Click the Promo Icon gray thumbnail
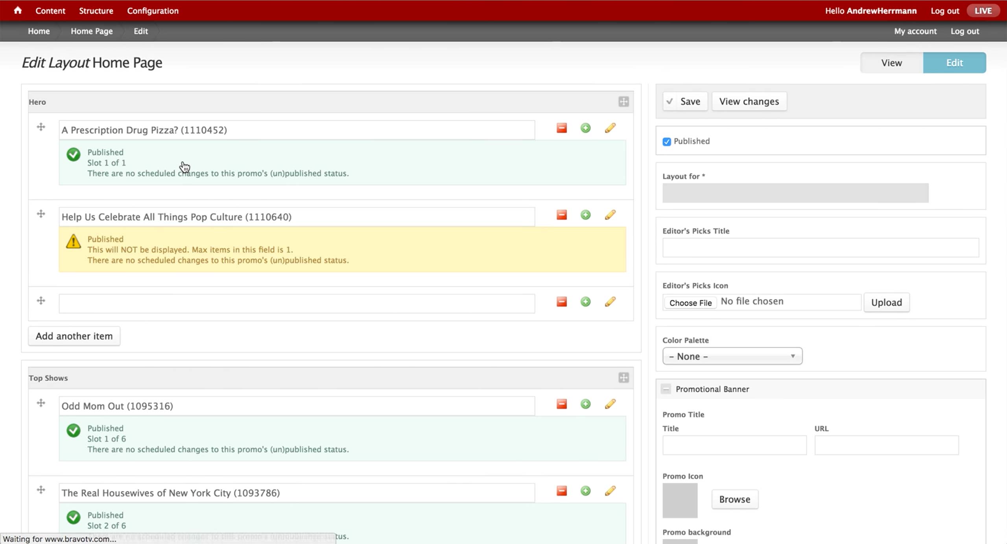 680,500
